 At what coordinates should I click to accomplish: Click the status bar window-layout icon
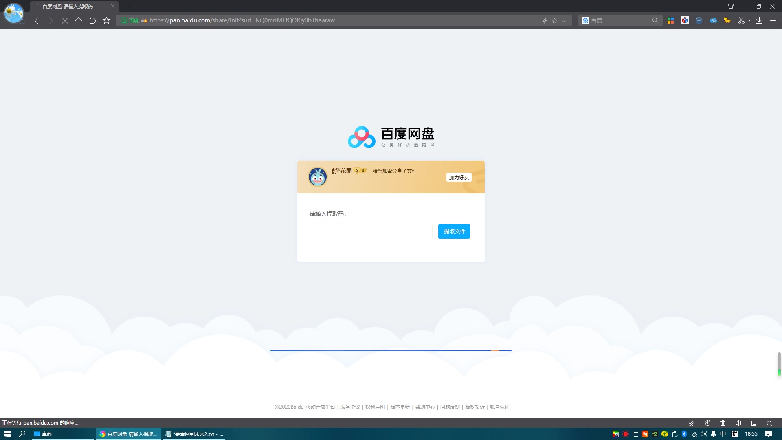point(754,423)
